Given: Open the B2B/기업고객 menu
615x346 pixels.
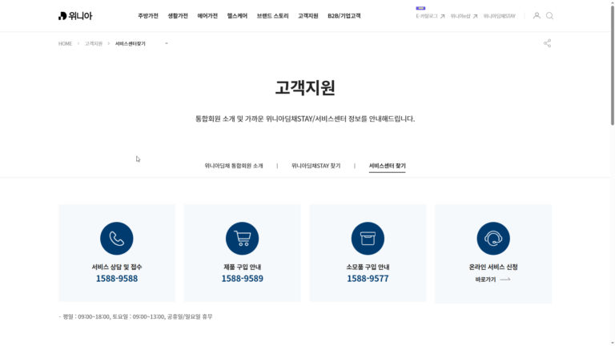Looking at the screenshot, I should click(x=344, y=16).
